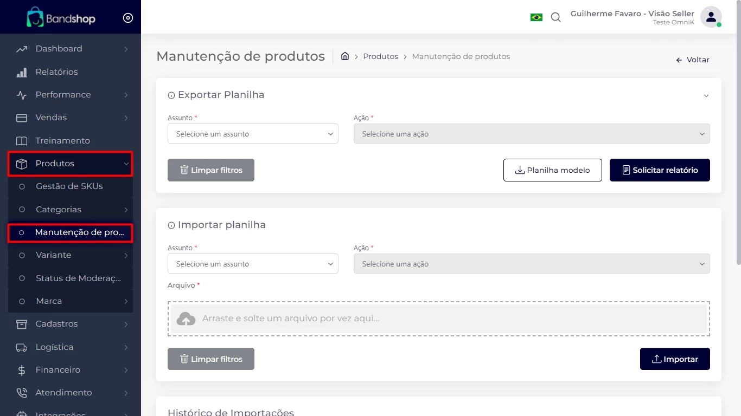Collapse the Exportar Planilha panel chevron
This screenshot has width=741, height=416.
tap(706, 96)
